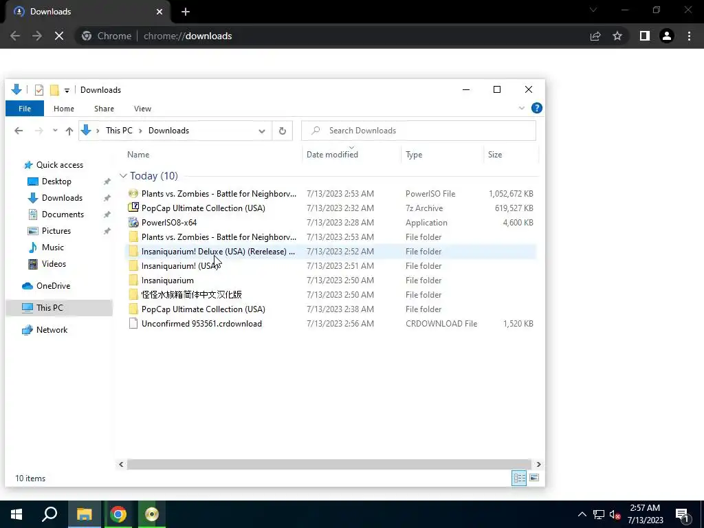Click the horizontal scrollbar in file list

point(329,464)
